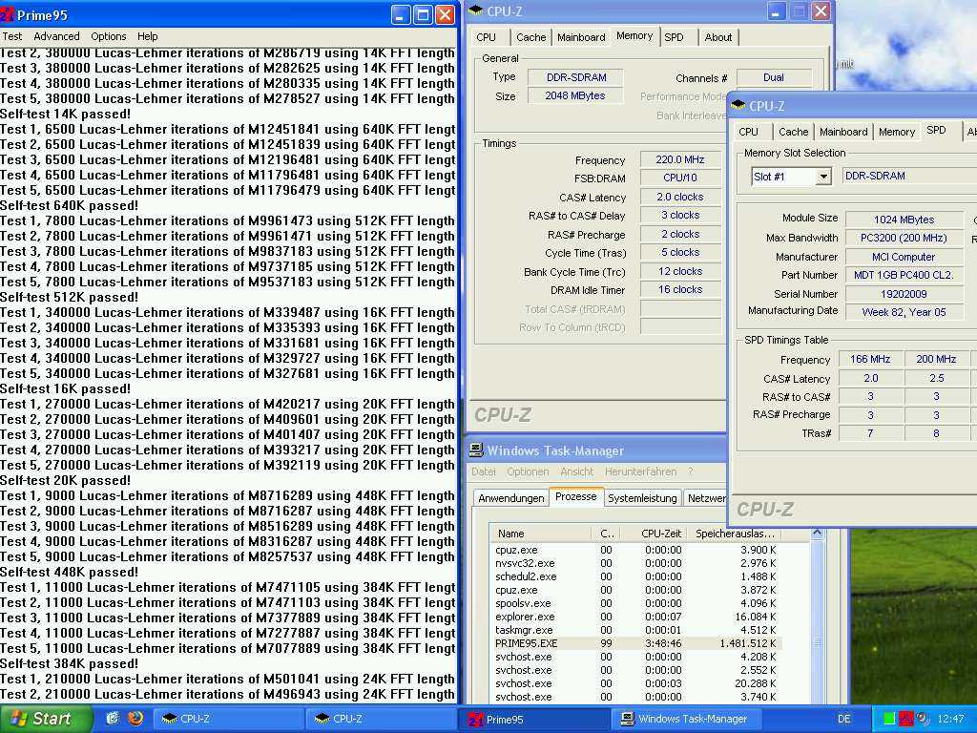Click Task-Manager title bar icon
Image resolution: width=977 pixels, height=733 pixels.
[476, 450]
